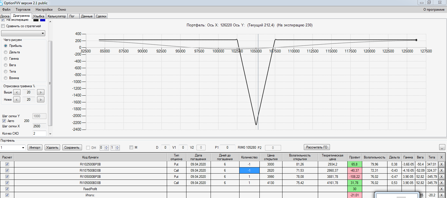The image size is (447, 198).
Task: Uncheck the Расчет box for RI107500BD0B
Action: [7, 171]
